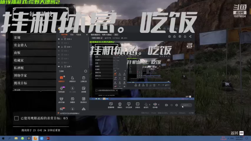The height and width of the screenshot is (141, 251).
Task: Toggle the preview eye icon in bottom bar
Action: coord(172,105)
